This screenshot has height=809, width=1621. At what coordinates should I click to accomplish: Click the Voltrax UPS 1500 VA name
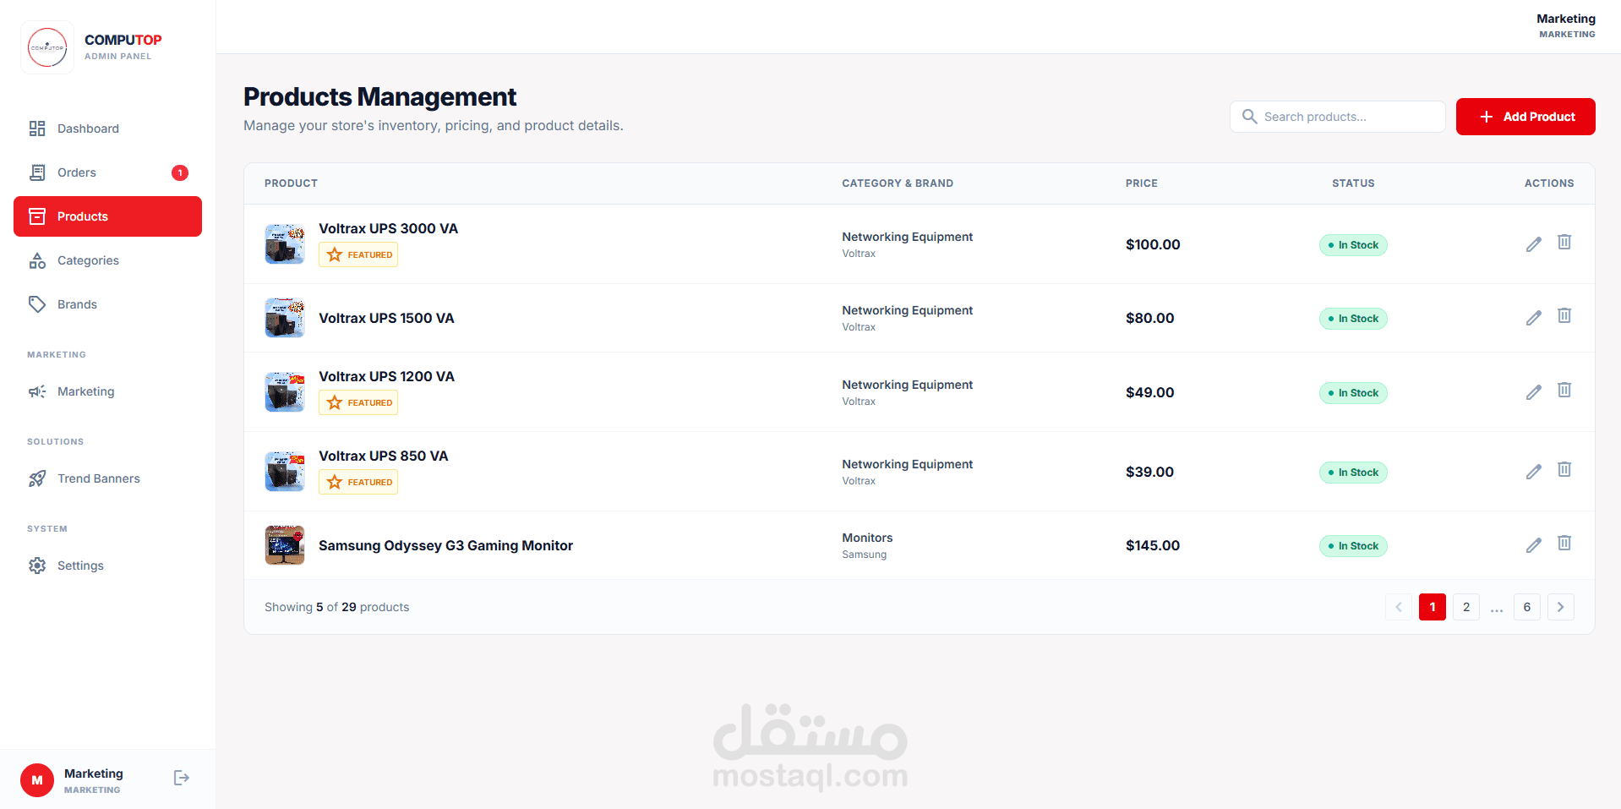[x=386, y=318]
